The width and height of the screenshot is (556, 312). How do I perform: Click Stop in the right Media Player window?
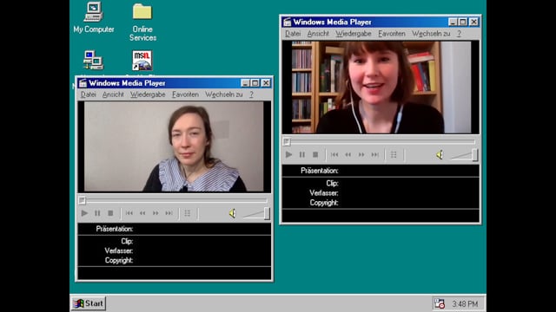tap(315, 154)
